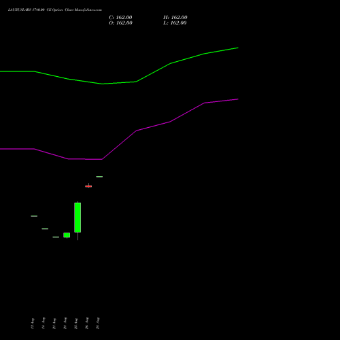Select the flat green candle on 21 Aug
The image size is (340, 340).
point(56,237)
